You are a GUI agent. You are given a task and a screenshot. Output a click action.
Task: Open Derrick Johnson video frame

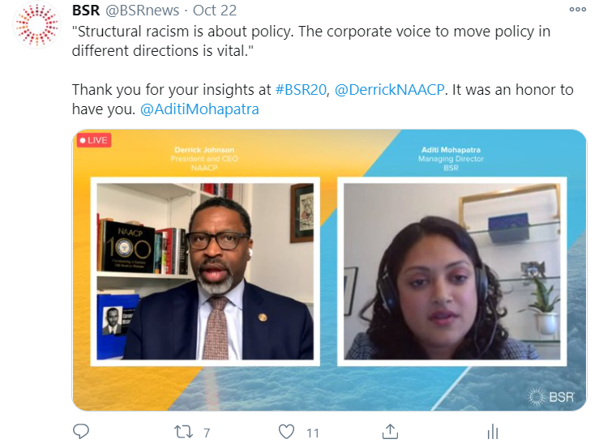[x=205, y=271]
